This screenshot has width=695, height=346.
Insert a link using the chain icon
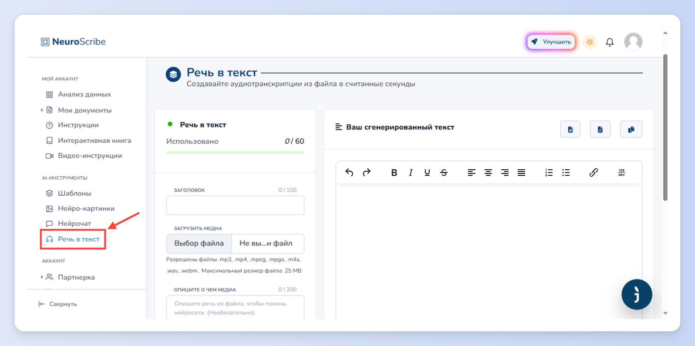point(594,173)
